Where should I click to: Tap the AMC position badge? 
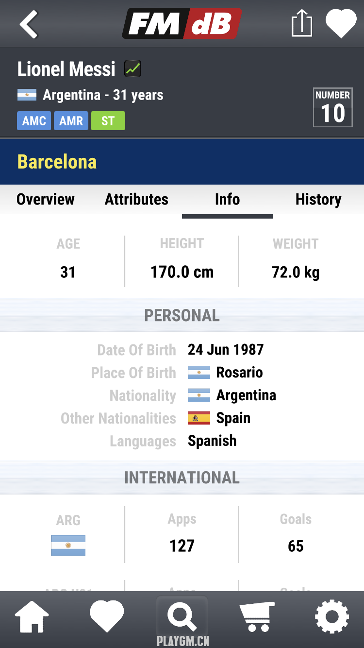coord(34,121)
